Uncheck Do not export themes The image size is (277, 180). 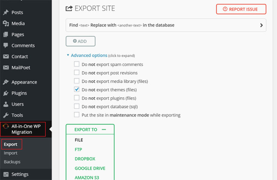pyautogui.click(x=77, y=89)
